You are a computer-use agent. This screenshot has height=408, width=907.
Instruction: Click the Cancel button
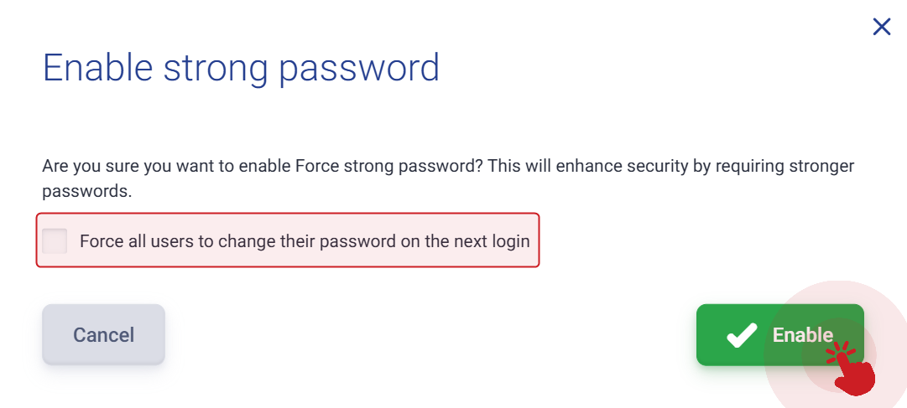point(103,334)
